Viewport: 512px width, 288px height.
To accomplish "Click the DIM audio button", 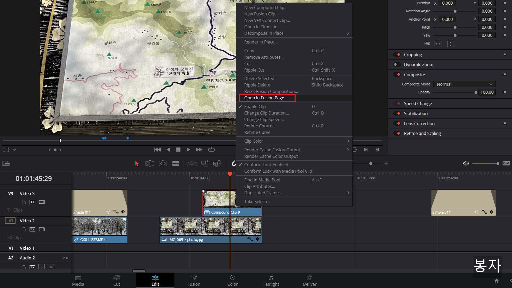I will point(506,163).
